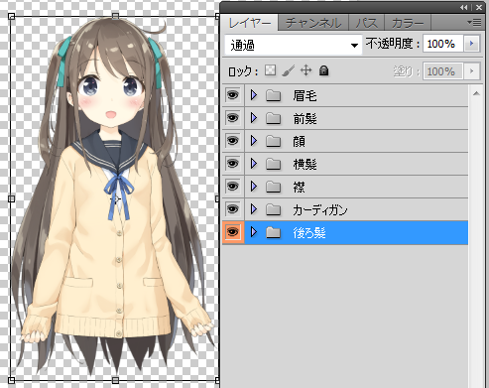
Task: Select the 顔 layer group name
Action: coord(299,142)
